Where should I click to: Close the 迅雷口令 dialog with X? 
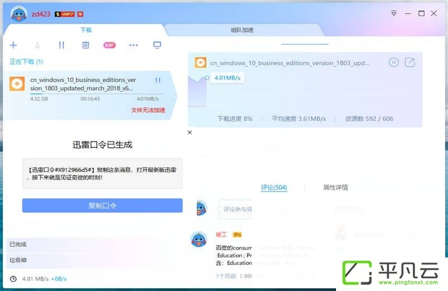point(190,133)
